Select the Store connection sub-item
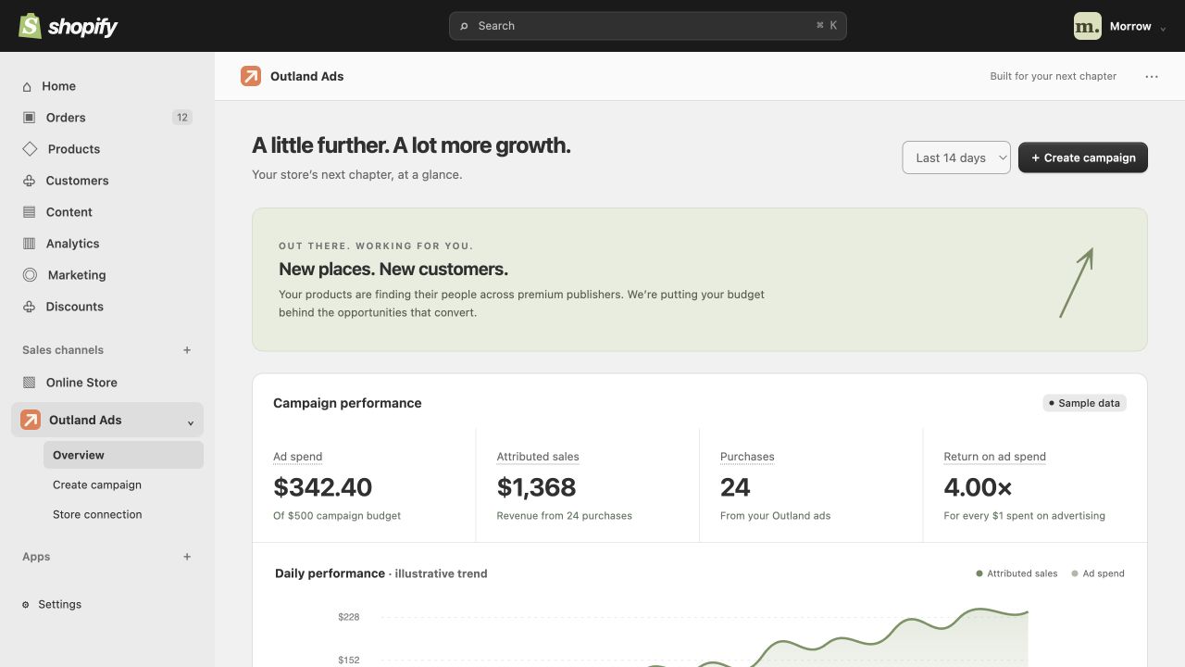This screenshot has width=1185, height=667. point(123,514)
